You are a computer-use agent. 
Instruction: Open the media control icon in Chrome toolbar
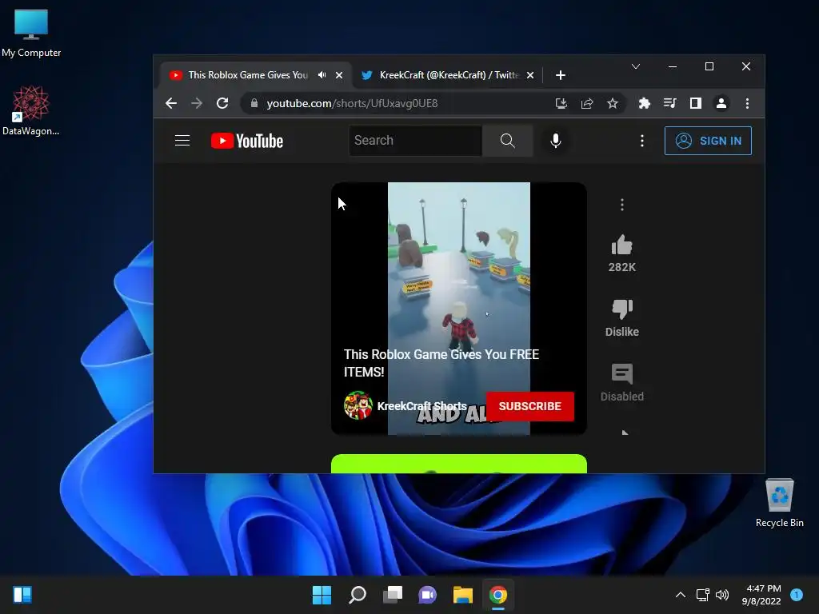coord(669,103)
